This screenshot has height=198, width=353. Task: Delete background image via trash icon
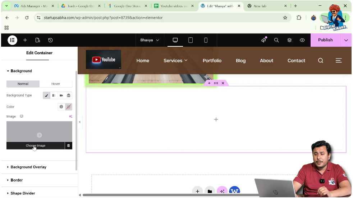coord(68,146)
